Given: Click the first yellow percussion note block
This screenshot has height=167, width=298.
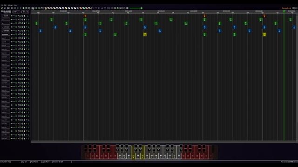Looking at the screenshot, I should coord(145,34).
